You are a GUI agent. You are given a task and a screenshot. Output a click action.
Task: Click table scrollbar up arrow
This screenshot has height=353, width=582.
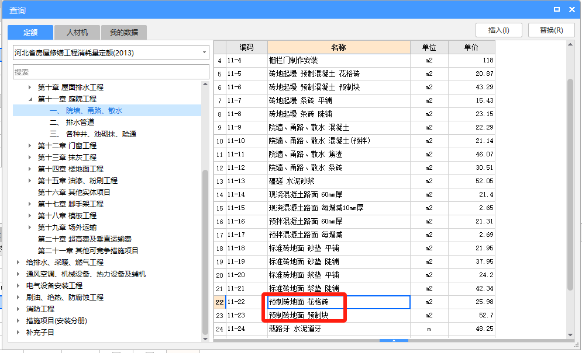pyautogui.click(x=570, y=45)
